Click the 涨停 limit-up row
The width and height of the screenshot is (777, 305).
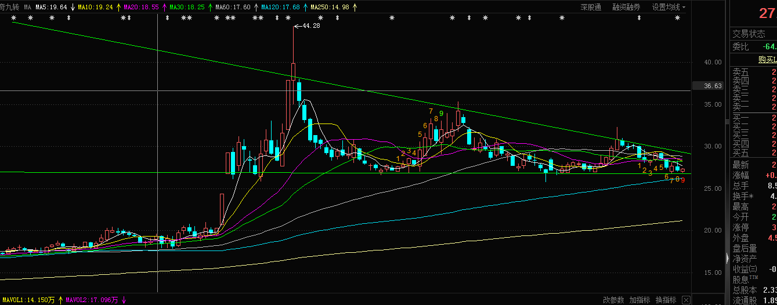[753, 227]
